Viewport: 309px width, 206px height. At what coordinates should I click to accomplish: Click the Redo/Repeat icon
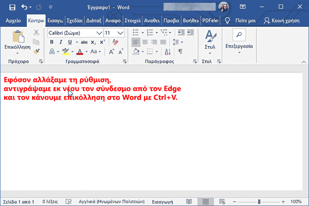tap(39, 7)
